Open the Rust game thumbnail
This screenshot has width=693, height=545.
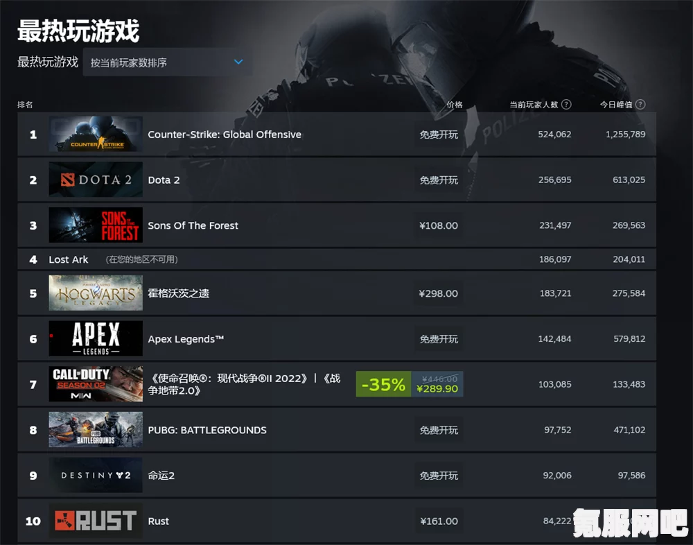pos(96,521)
